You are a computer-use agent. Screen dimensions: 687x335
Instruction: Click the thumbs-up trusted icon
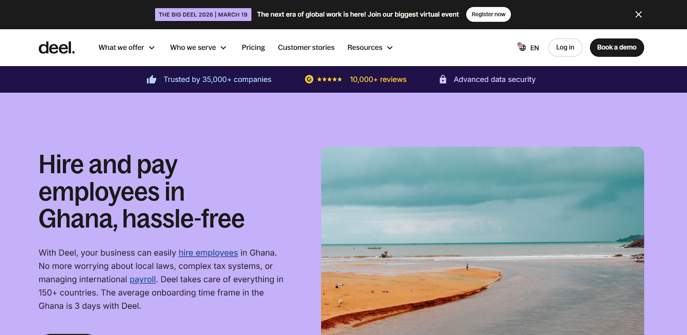152,79
